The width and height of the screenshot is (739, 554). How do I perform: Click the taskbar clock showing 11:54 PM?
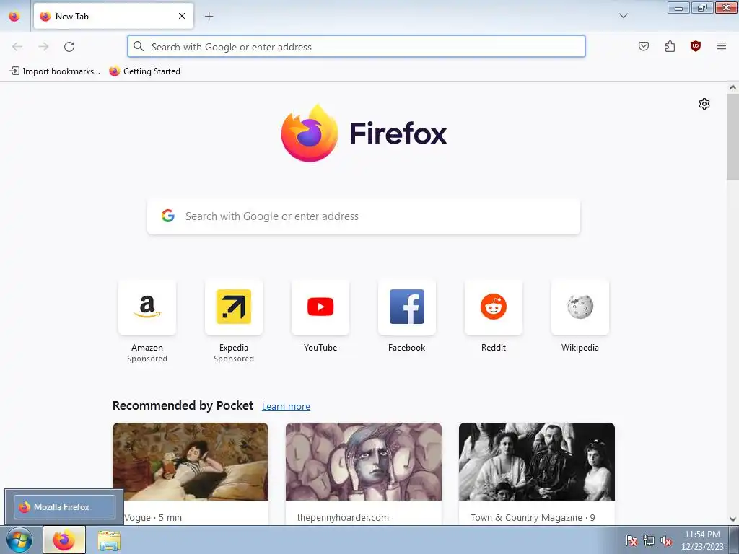tap(702, 540)
